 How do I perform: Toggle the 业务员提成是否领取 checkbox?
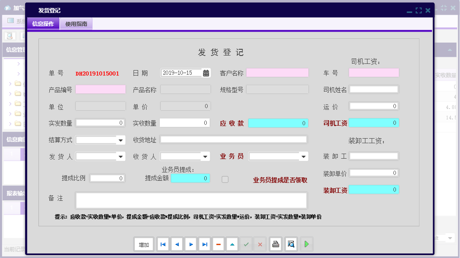[x=225, y=179]
